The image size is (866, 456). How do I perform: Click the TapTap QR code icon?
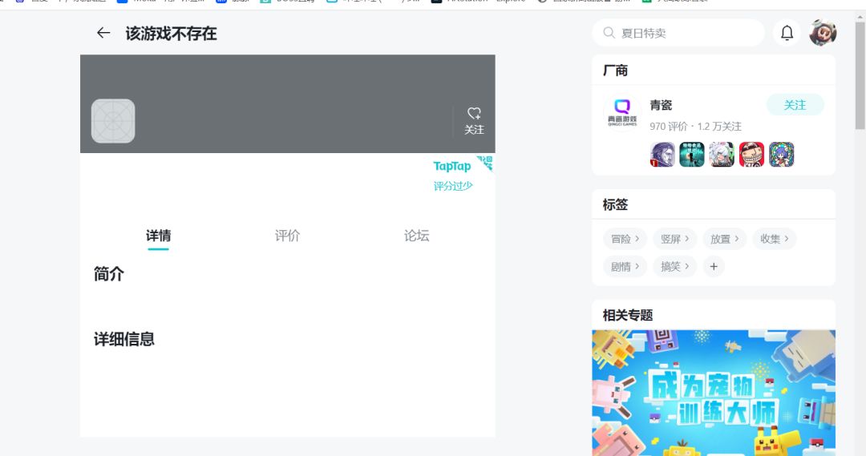(x=485, y=163)
